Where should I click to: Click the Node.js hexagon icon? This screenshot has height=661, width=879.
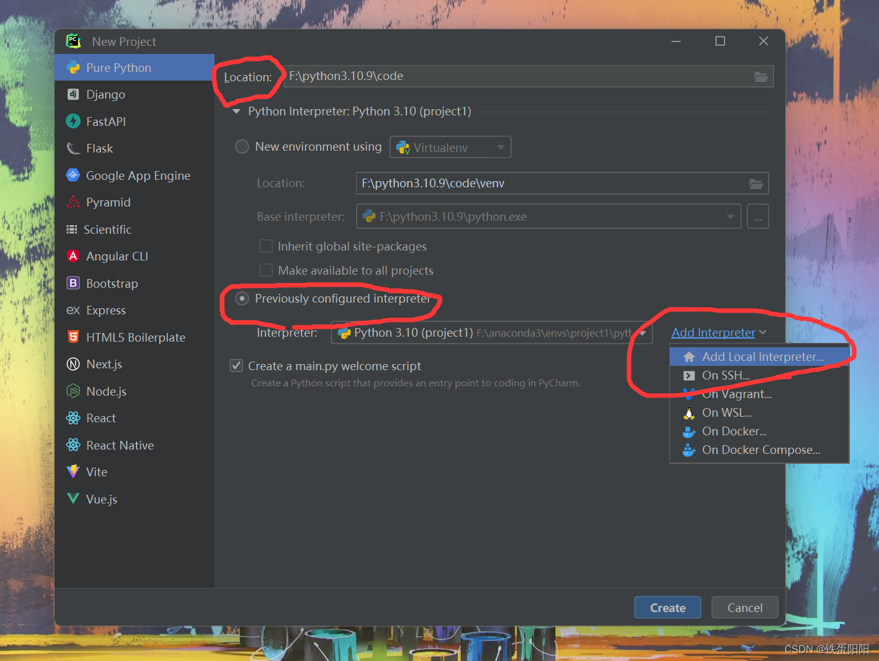pyautogui.click(x=73, y=391)
